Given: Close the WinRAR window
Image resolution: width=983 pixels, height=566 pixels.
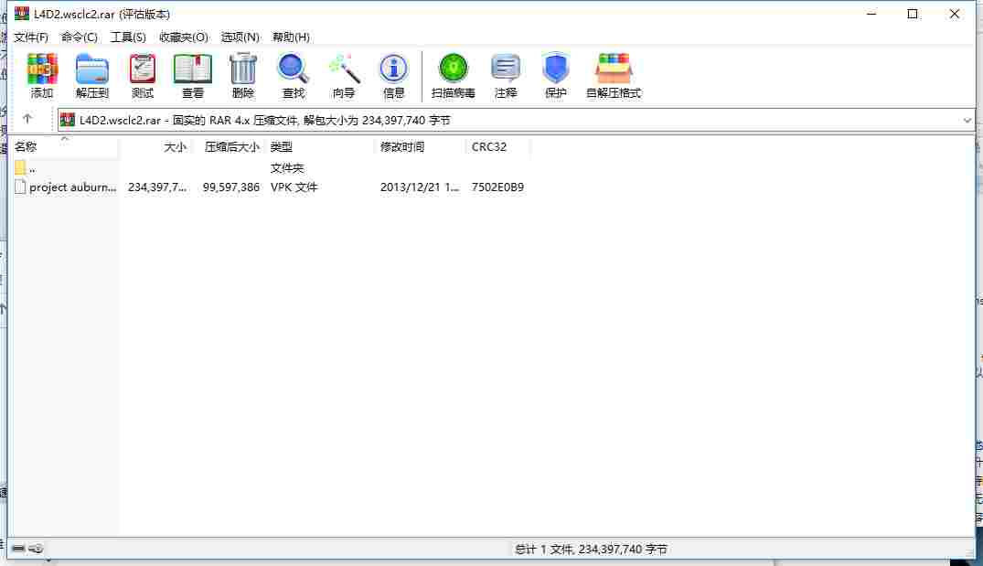Looking at the screenshot, I should click(954, 14).
